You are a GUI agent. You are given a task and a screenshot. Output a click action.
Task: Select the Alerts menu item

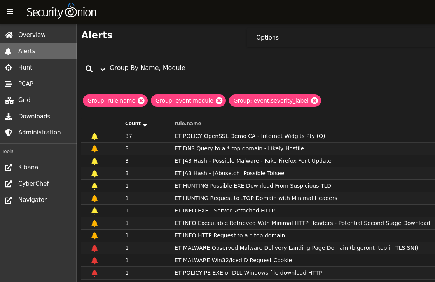click(x=38, y=51)
